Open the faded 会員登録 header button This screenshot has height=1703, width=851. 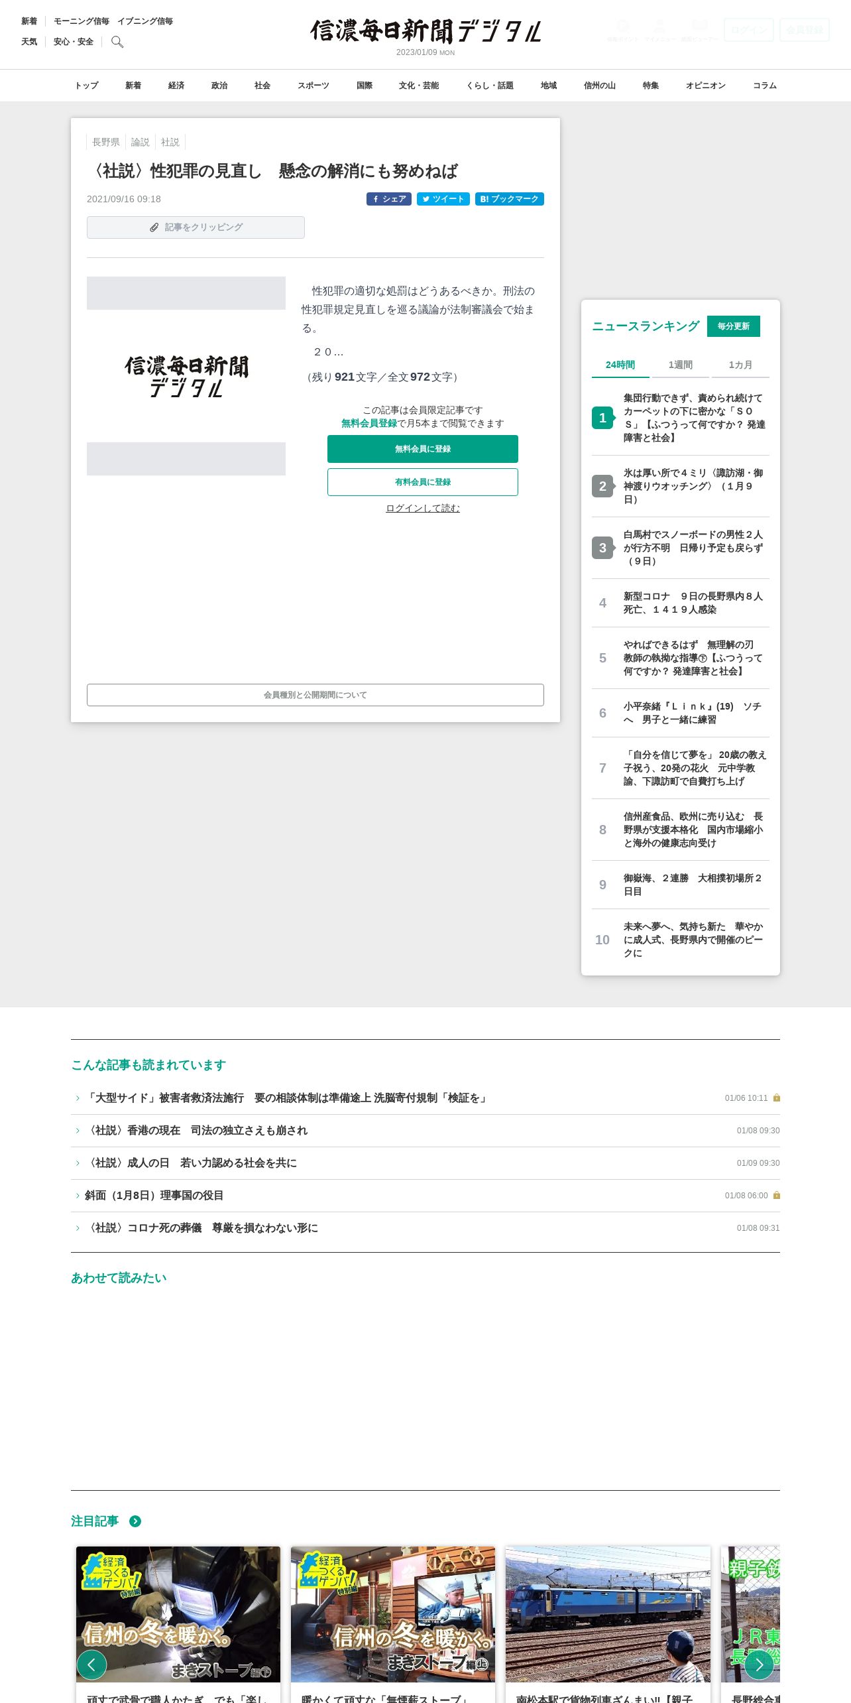(805, 30)
